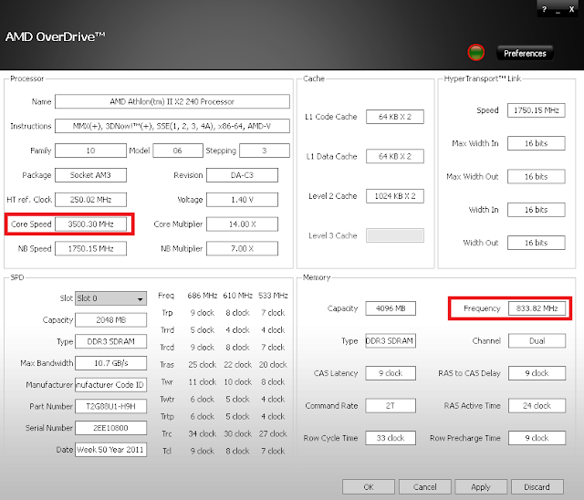Click the OK button
The width and height of the screenshot is (584, 500).
click(369, 486)
